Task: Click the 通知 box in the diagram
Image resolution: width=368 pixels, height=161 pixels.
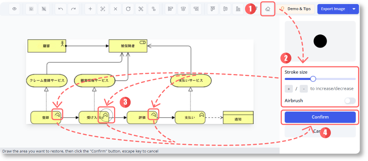Action: [x=238, y=119]
